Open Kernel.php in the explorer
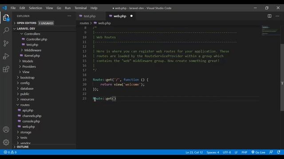 32,56
